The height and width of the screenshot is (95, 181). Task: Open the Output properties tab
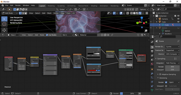152,51
